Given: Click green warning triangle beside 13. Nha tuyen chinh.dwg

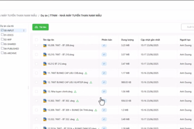Looking at the screenshot, I should (75, 92).
